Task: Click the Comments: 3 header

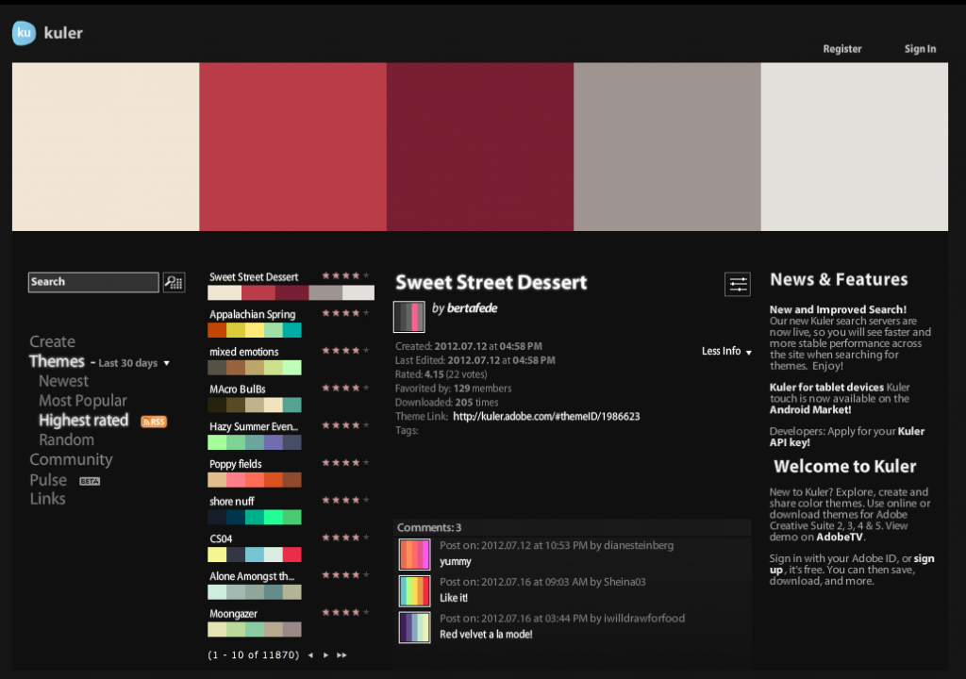Action: [x=429, y=527]
